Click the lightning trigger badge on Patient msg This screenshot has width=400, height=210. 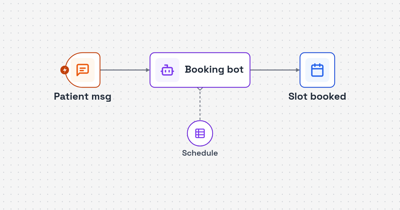[65, 70]
